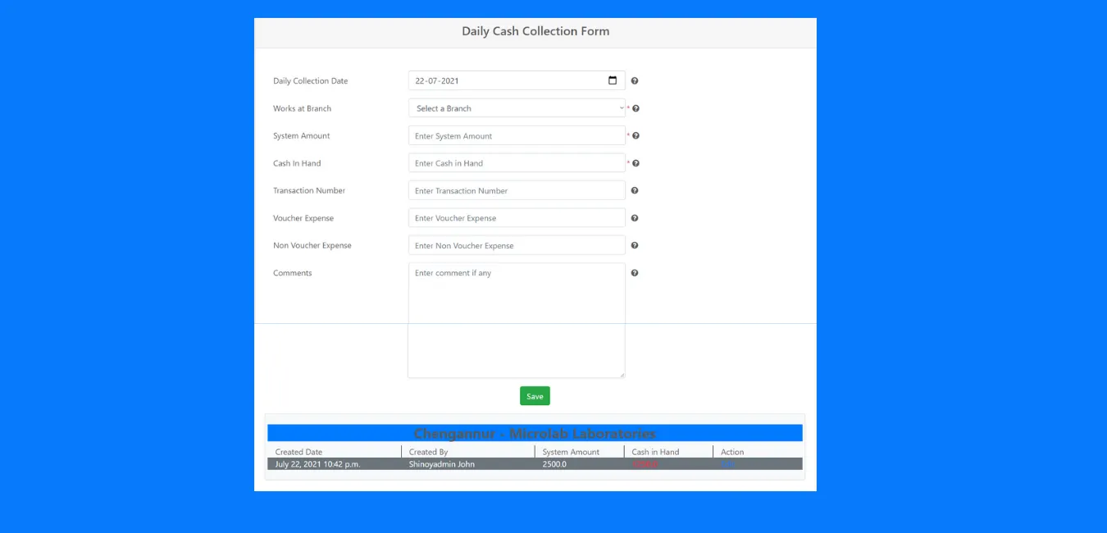
Task: View help for Transaction Number field
Action: pos(635,190)
